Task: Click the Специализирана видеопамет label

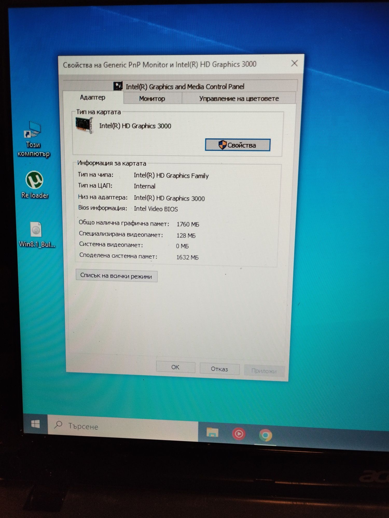Action: [121, 234]
